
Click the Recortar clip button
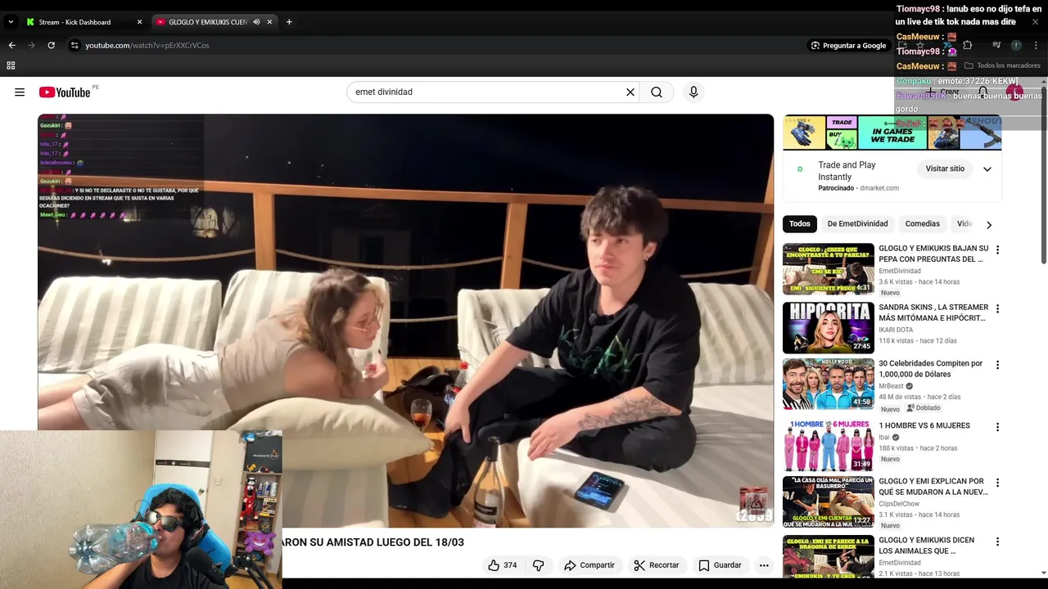pyautogui.click(x=656, y=565)
